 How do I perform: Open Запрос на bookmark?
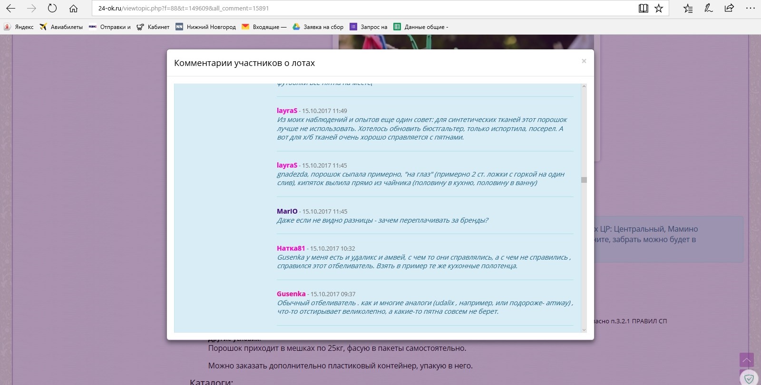(369, 27)
